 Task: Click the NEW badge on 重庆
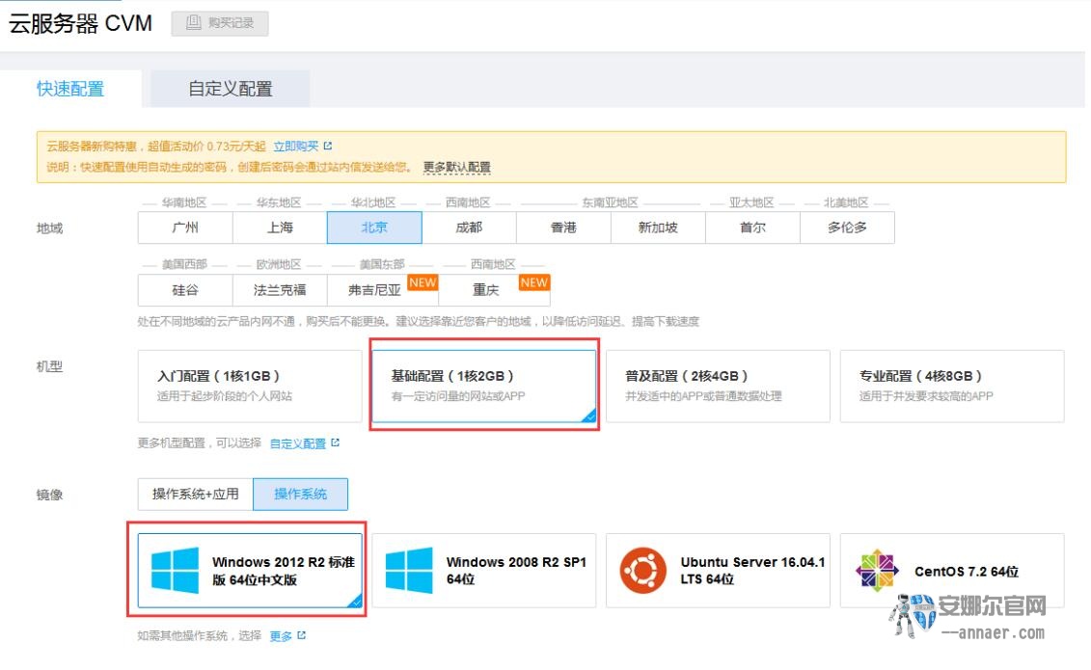[x=533, y=282]
